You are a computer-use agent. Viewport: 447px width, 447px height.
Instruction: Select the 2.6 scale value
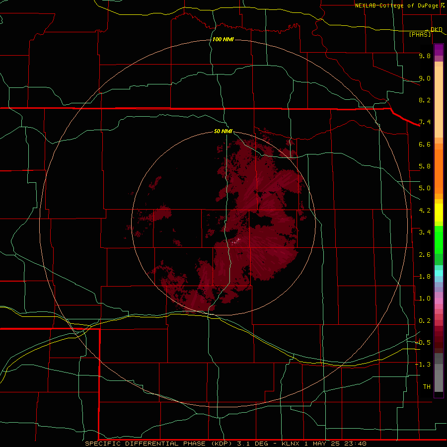[x=425, y=255]
